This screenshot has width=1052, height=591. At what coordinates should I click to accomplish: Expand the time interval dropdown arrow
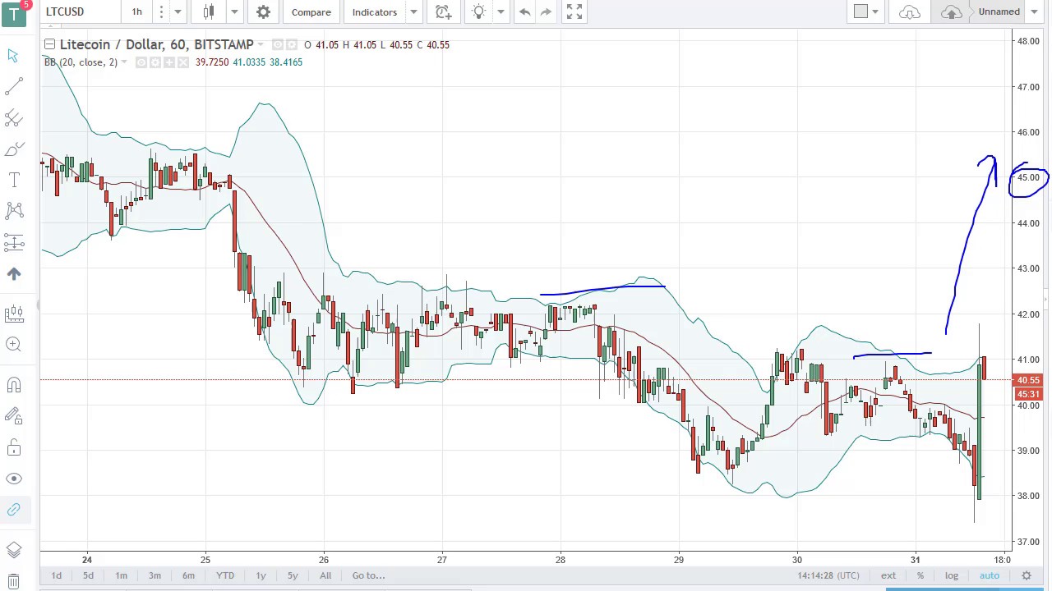pyautogui.click(x=178, y=11)
